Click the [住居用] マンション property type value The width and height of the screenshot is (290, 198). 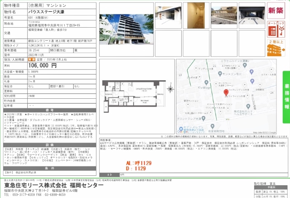click(x=47, y=5)
